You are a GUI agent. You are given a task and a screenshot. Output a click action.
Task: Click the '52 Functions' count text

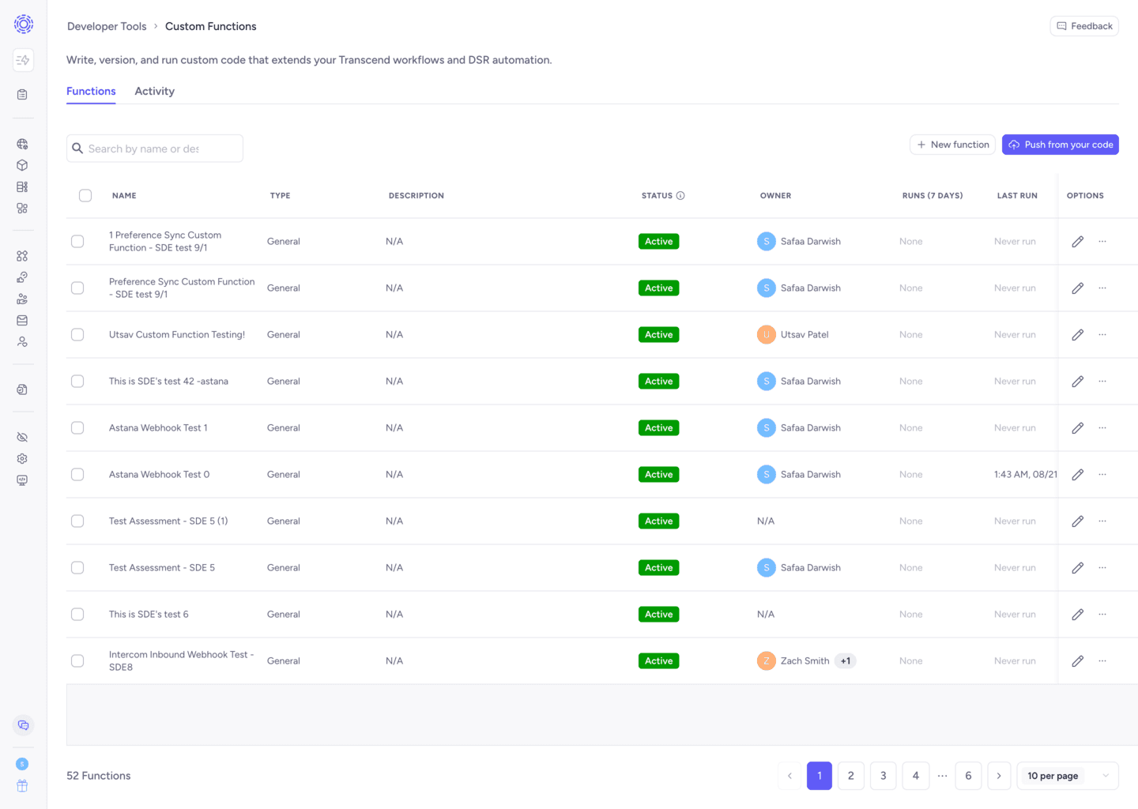pyautogui.click(x=99, y=776)
